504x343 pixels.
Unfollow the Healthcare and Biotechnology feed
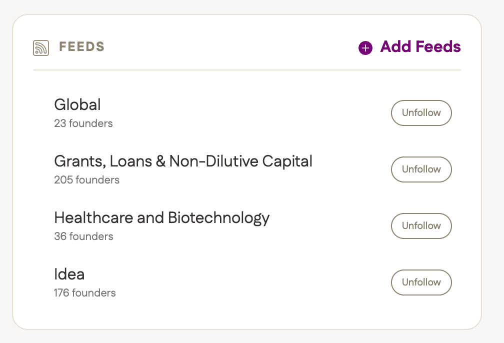421,226
